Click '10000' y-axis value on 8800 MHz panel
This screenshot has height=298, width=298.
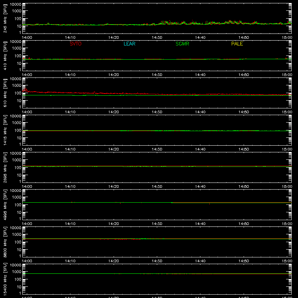coord(16,228)
